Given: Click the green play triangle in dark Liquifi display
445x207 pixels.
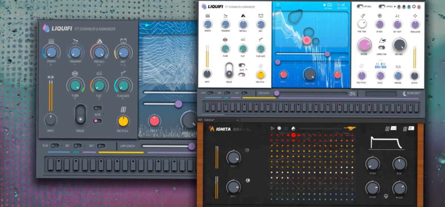Looking at the screenshot, I should click(147, 25).
